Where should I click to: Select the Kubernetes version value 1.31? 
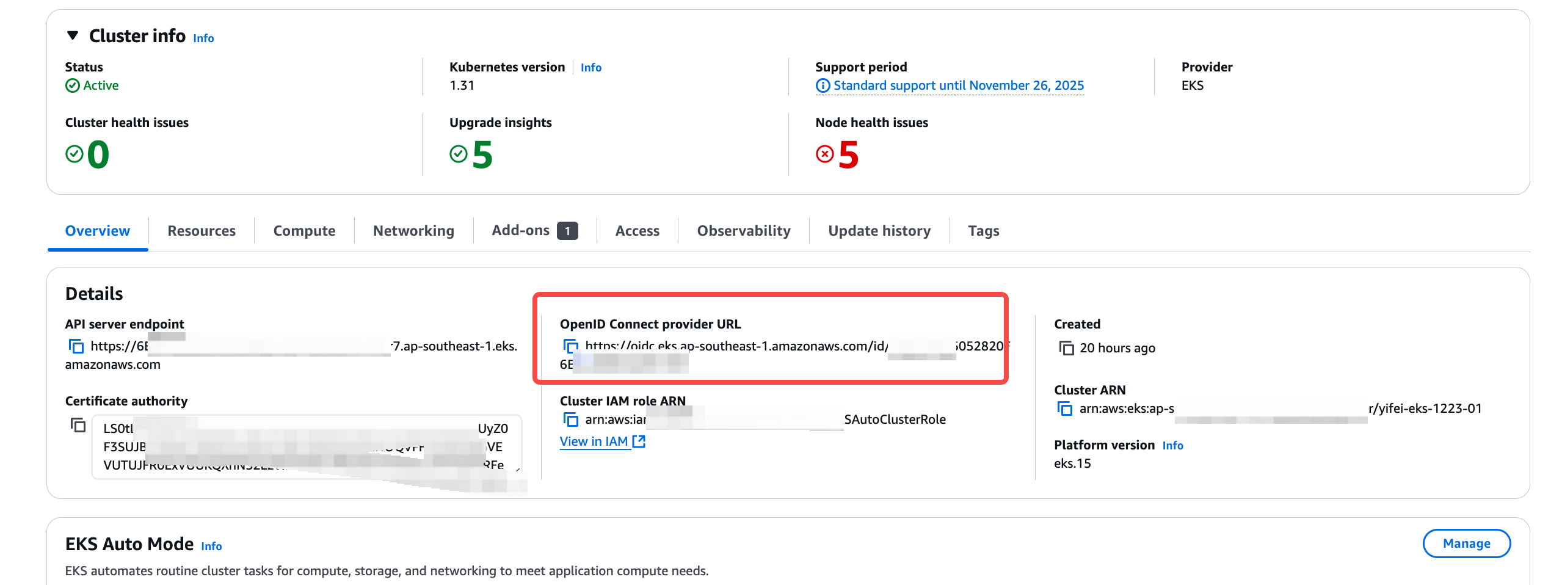click(x=462, y=85)
